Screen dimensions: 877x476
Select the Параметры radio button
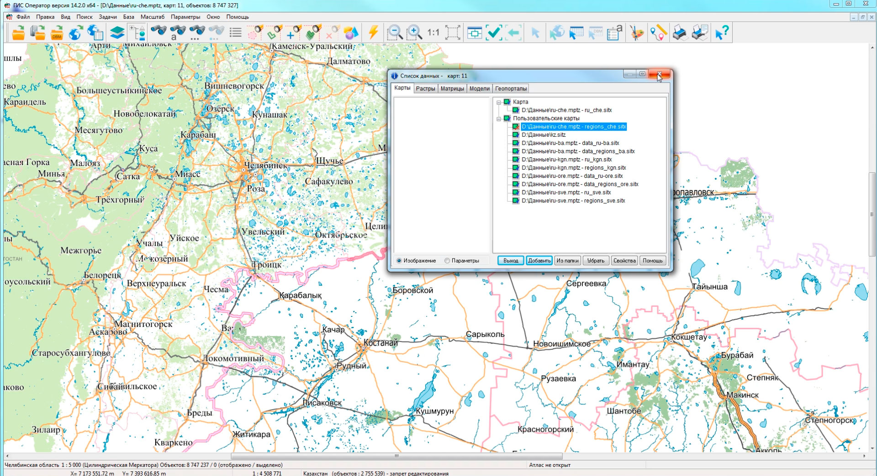coord(447,261)
